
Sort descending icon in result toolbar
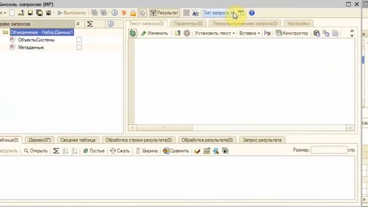click(x=74, y=151)
